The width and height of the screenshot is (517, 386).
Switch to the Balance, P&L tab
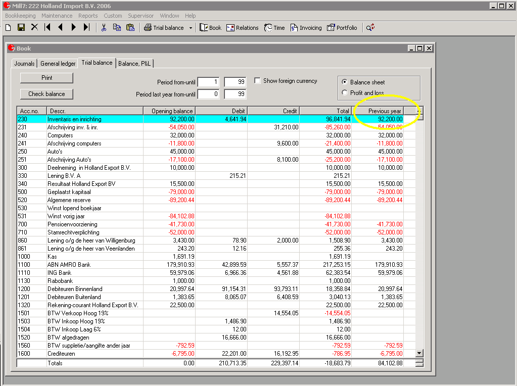(134, 64)
